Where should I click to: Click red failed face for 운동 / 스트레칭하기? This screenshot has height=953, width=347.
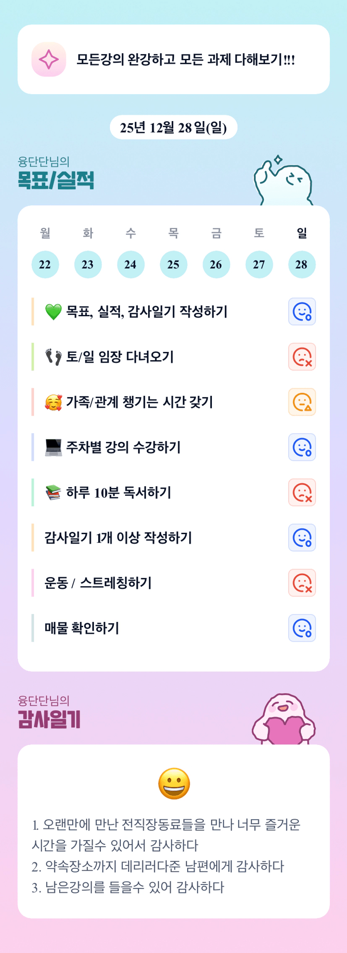(302, 583)
